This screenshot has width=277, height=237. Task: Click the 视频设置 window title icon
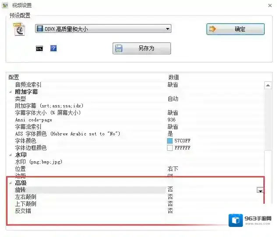pos(6,5)
